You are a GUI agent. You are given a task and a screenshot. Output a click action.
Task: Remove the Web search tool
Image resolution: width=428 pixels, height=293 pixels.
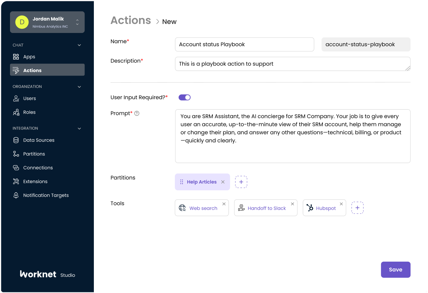(224, 204)
